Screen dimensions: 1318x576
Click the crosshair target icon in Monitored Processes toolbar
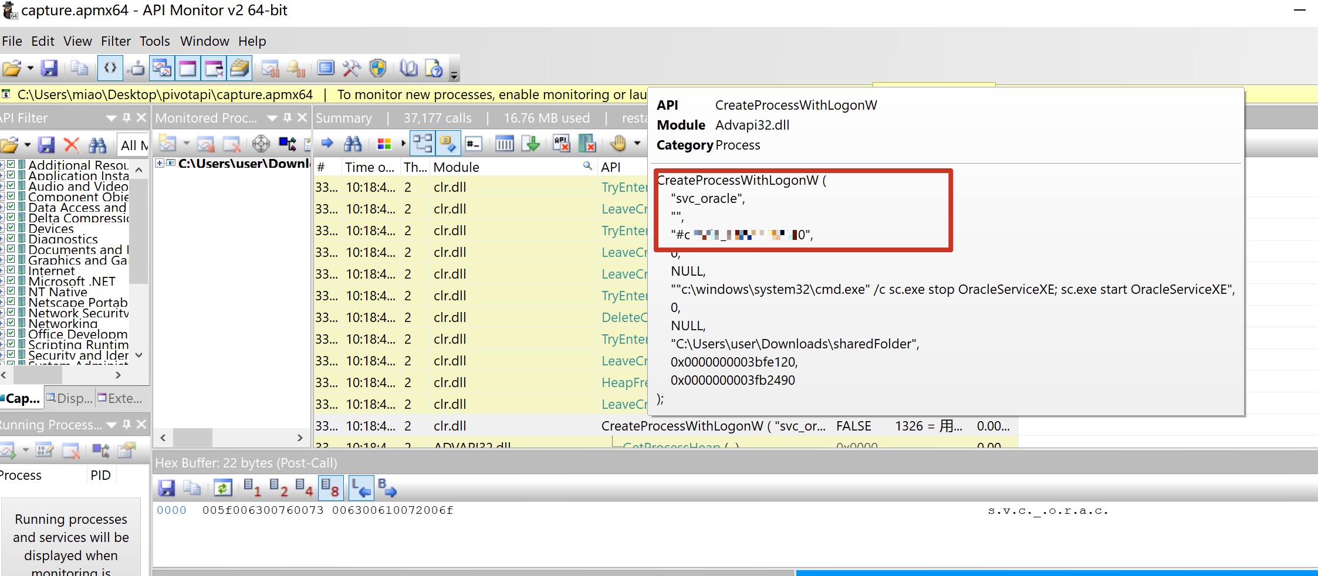261,144
